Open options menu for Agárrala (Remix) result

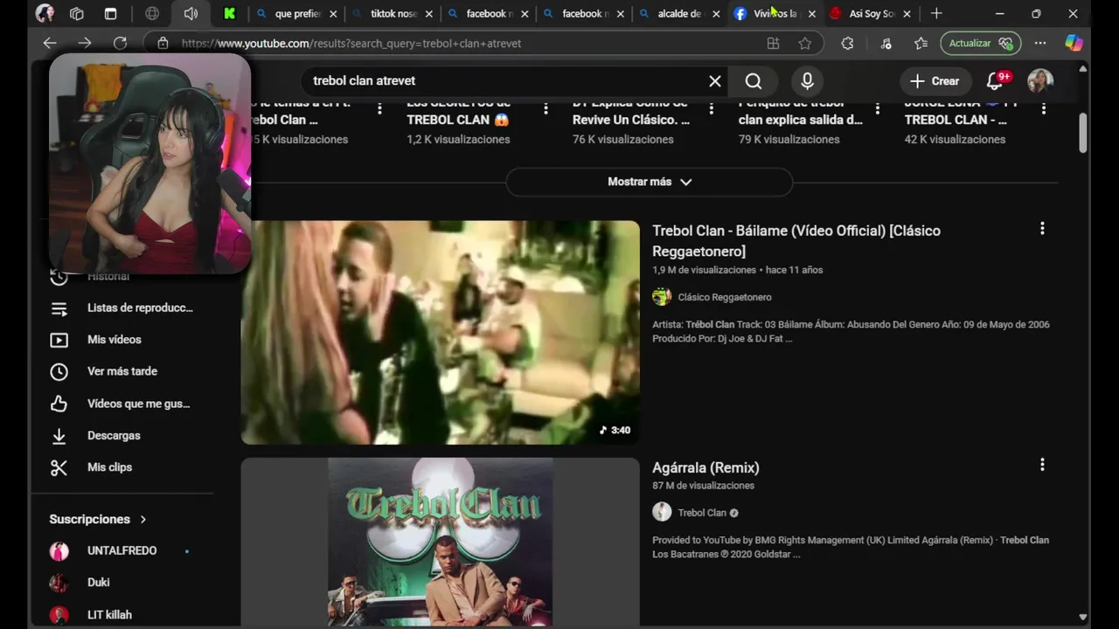coord(1042,465)
